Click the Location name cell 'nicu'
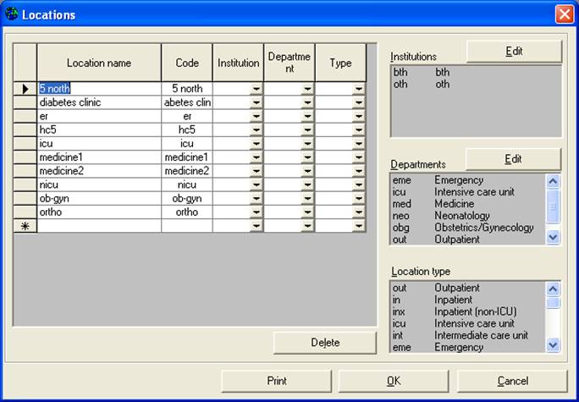The image size is (579, 402). tap(99, 184)
